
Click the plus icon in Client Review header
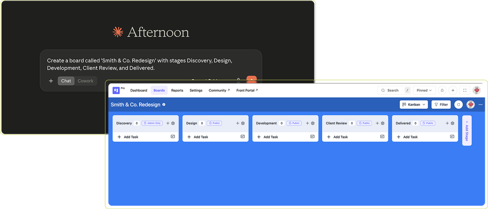(377, 123)
